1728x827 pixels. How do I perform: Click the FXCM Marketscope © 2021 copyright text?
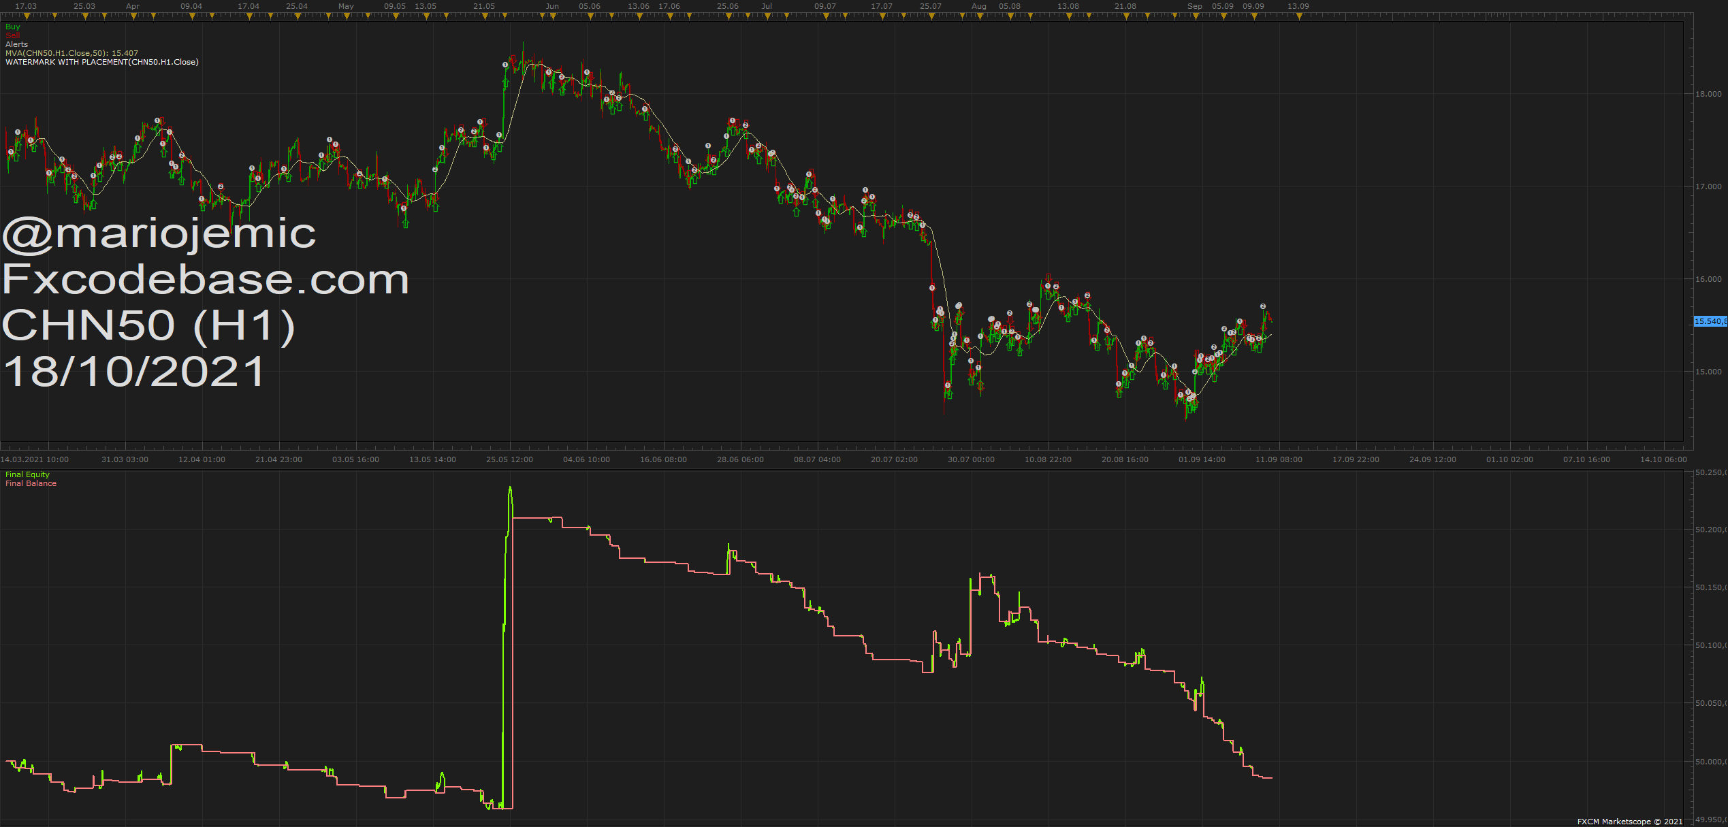1630,822
